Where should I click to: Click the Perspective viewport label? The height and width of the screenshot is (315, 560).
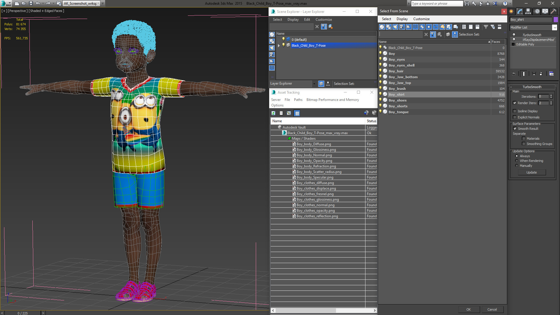click(18, 11)
